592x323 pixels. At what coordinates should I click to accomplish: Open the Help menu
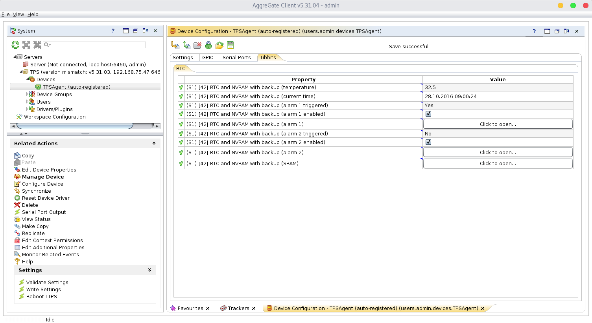click(x=33, y=14)
